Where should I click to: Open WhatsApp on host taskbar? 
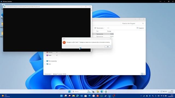pyautogui.click(x=101, y=96)
